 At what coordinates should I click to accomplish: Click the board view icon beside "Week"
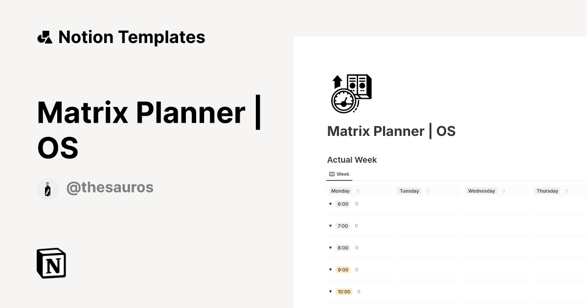(x=332, y=174)
